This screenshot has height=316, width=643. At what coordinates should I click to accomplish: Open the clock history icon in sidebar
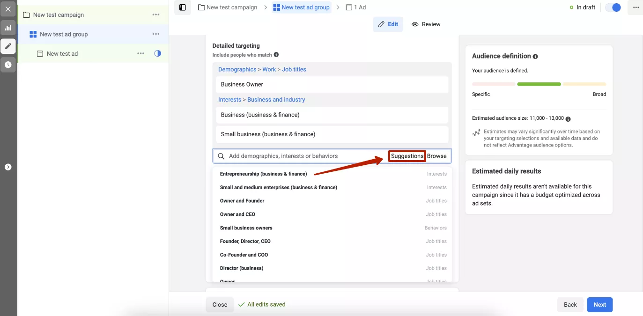click(x=8, y=65)
